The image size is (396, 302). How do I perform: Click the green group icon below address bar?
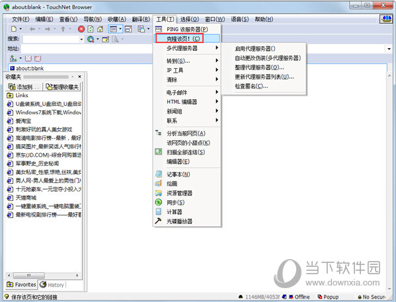13,59
